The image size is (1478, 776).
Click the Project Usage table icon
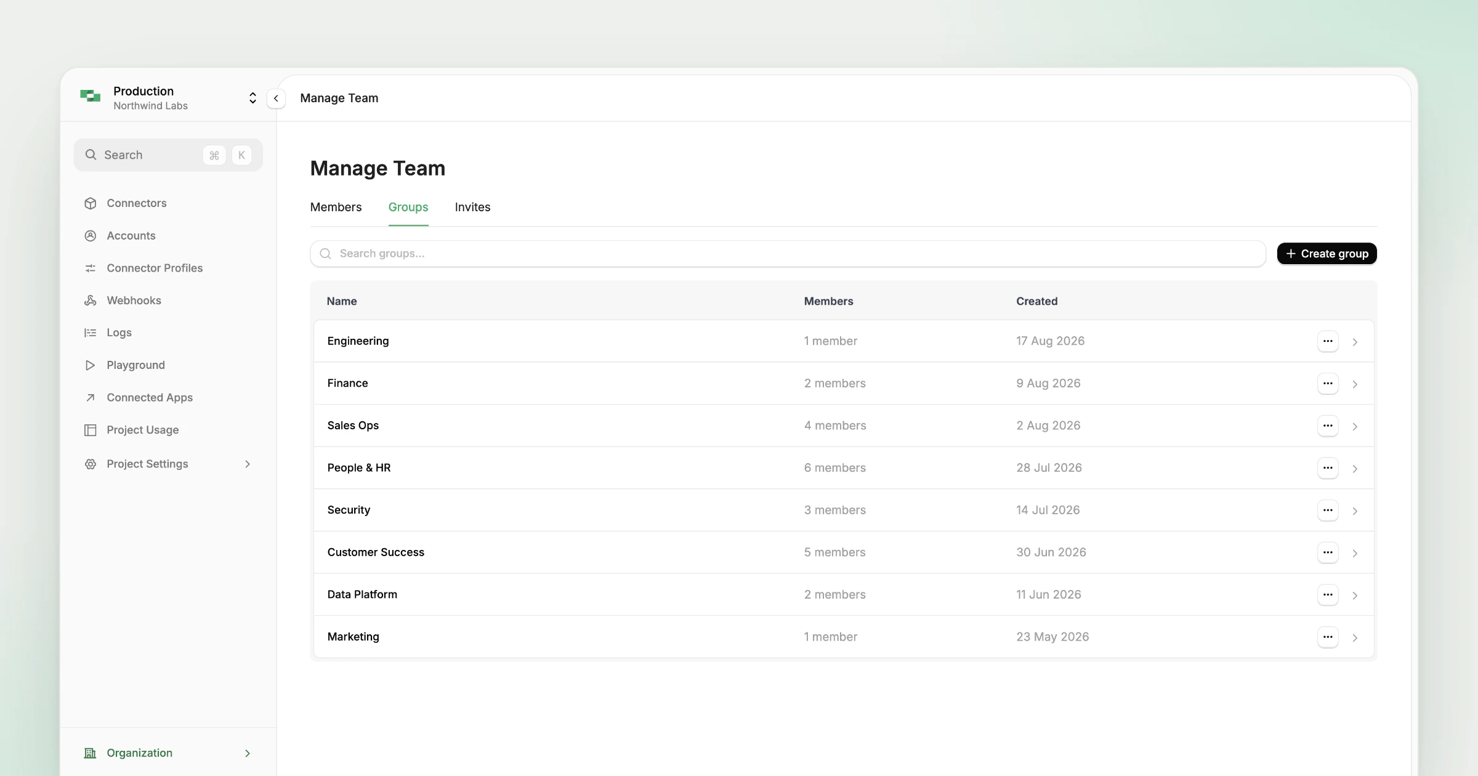tap(91, 430)
